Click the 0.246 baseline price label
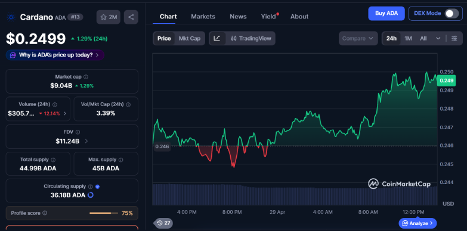467x231 pixels. coord(162,146)
